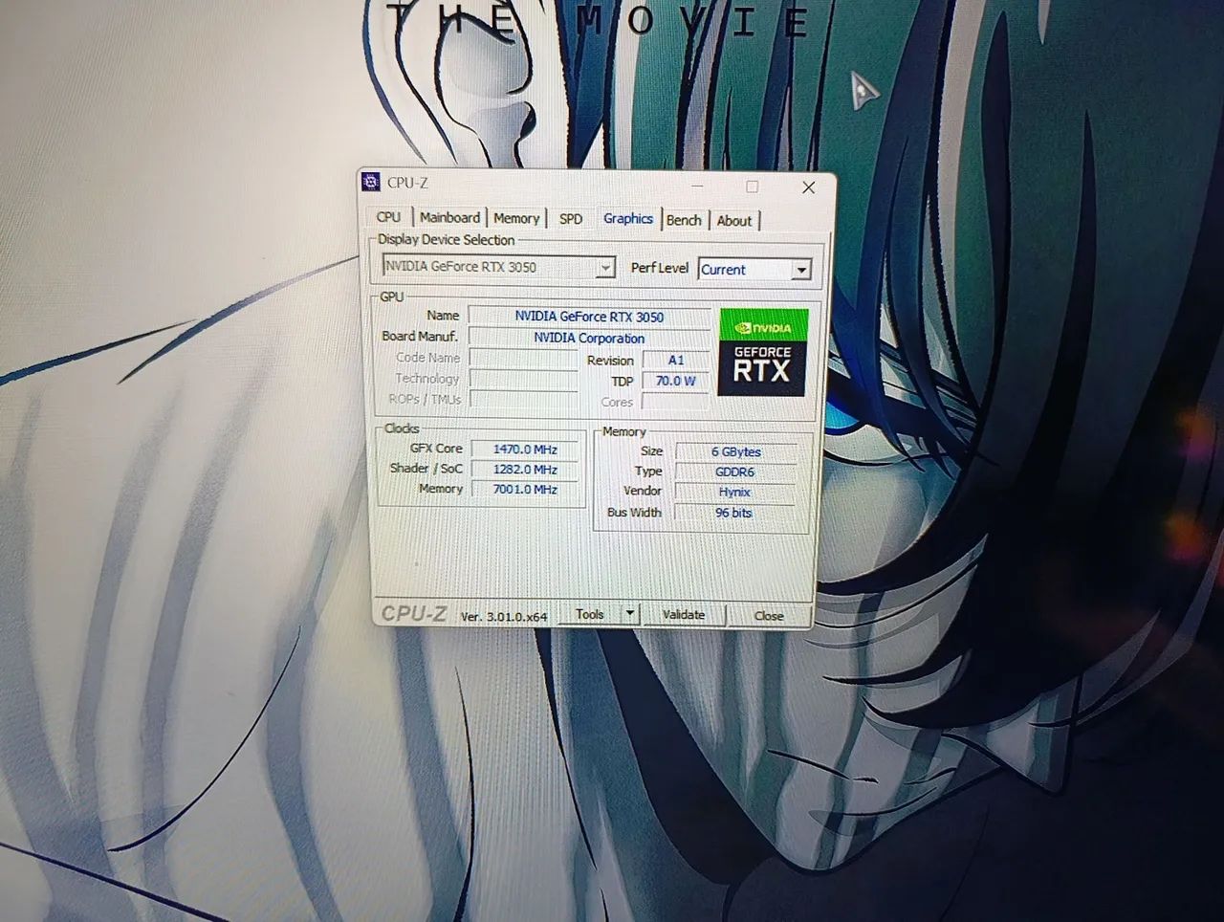Image resolution: width=1224 pixels, height=922 pixels.
Task: Open the Bench tab
Action: point(684,220)
